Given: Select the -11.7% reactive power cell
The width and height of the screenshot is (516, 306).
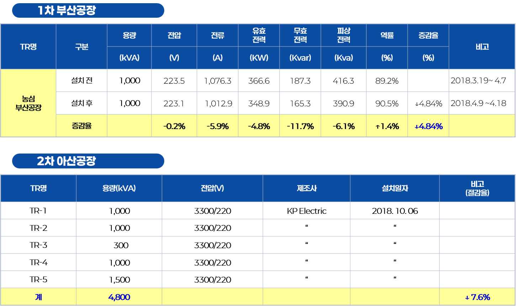Looking at the screenshot, I should coord(300,126).
